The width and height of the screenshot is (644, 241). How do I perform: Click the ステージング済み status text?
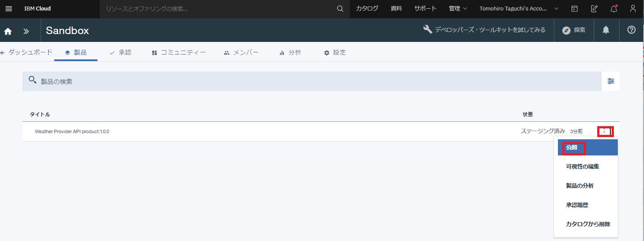tap(543, 131)
